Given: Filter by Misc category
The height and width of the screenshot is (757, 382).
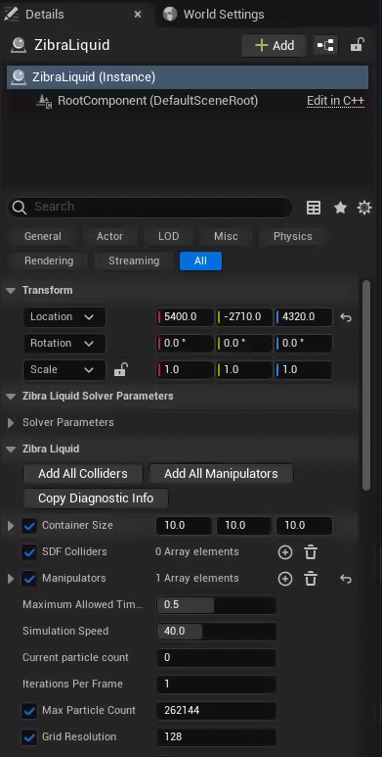Looking at the screenshot, I should [226, 237].
